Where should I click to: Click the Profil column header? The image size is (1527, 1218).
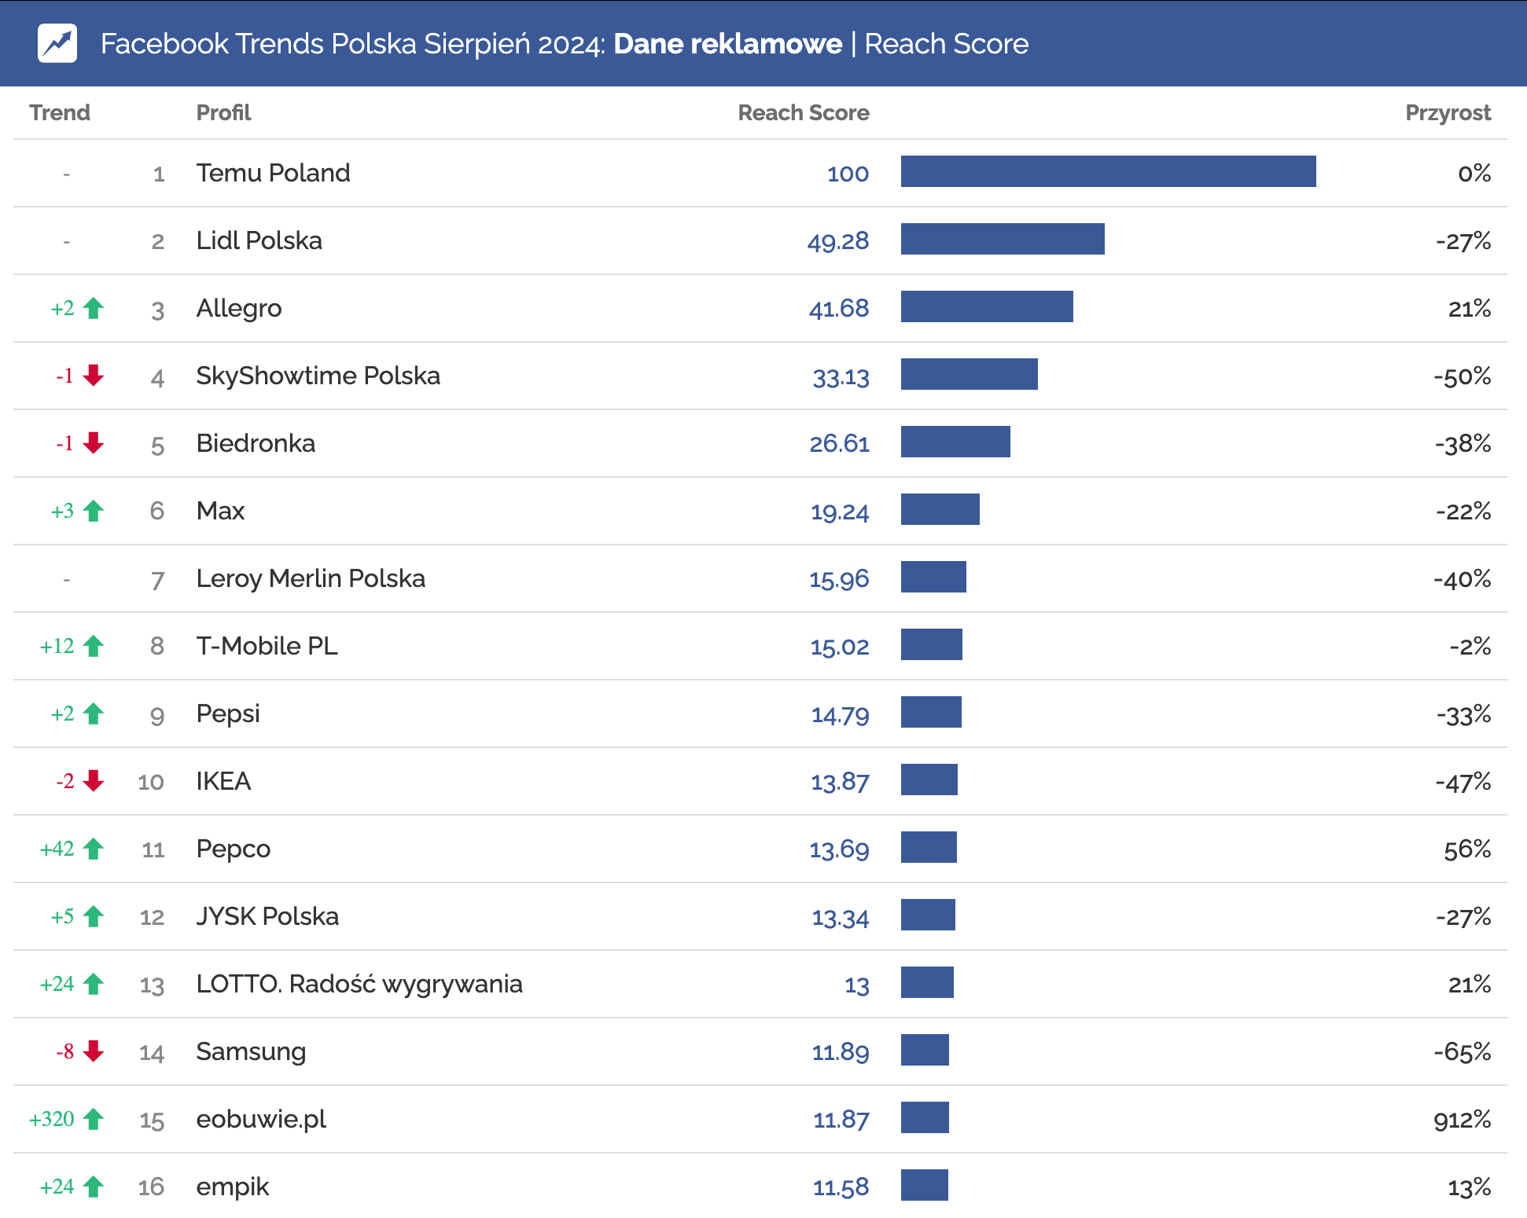point(223,112)
